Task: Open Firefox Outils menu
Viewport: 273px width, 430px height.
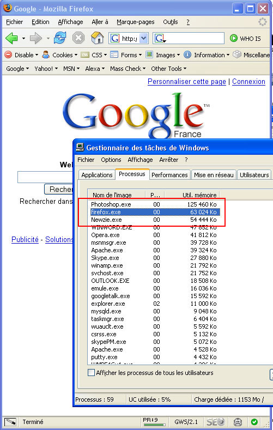Action: pos(170,22)
